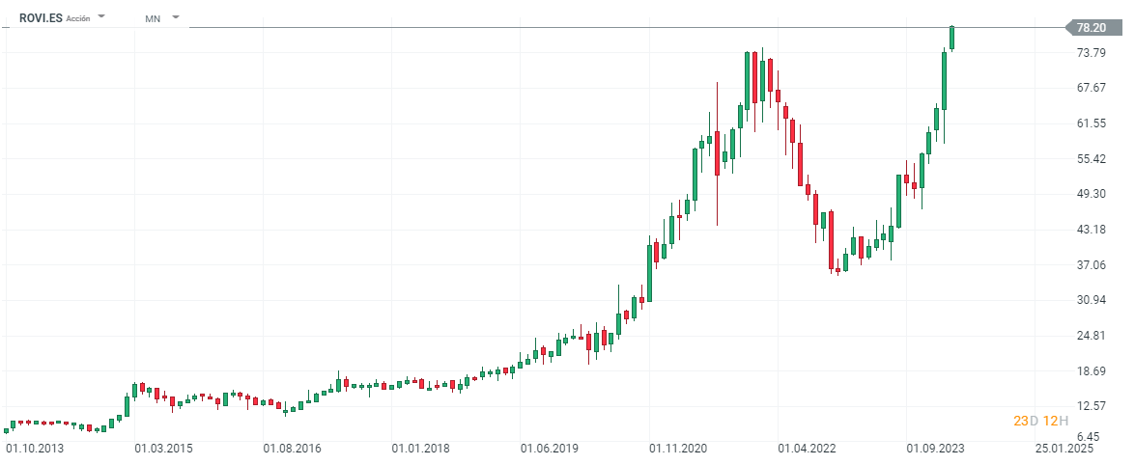The height and width of the screenshot is (465, 1135).
Task: Click the 01.01.2018 date axis label
Action: click(419, 449)
